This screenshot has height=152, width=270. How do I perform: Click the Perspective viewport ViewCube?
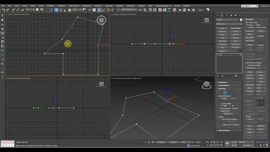tap(206, 85)
